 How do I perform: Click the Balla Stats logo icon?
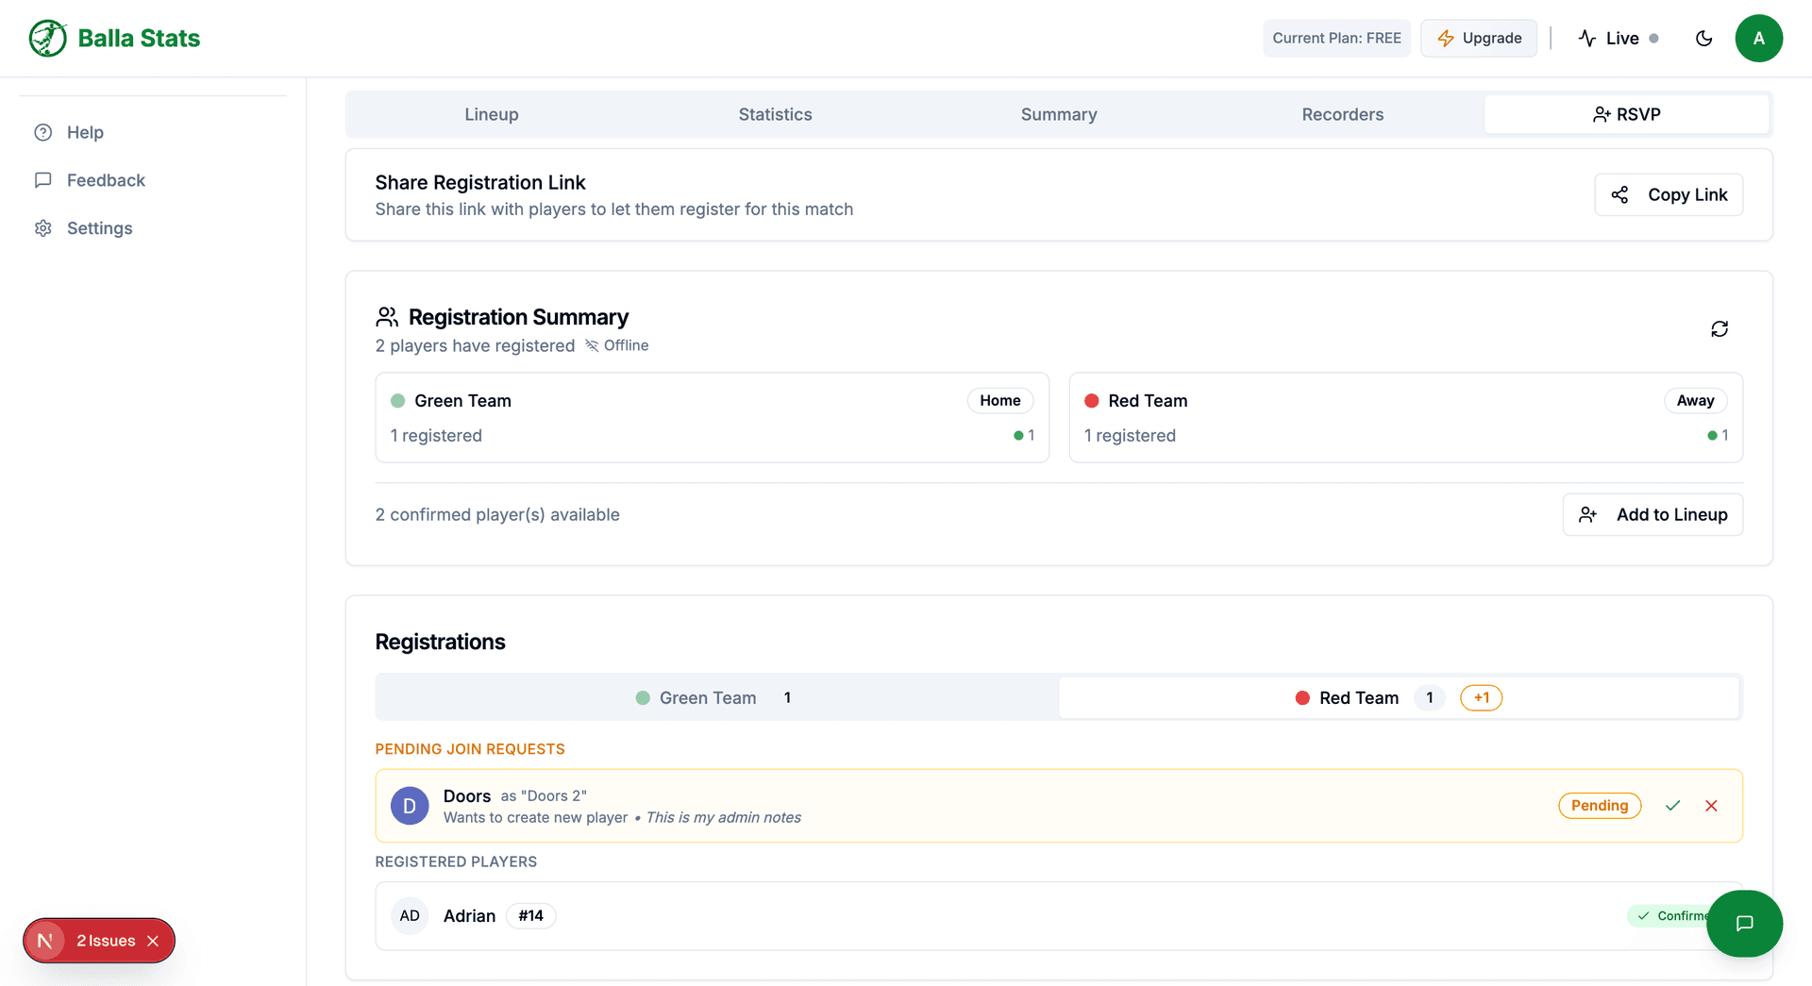(47, 39)
